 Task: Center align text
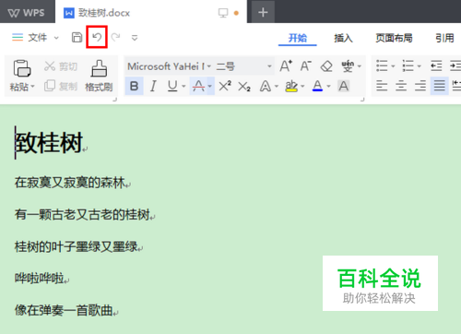[x=401, y=86]
